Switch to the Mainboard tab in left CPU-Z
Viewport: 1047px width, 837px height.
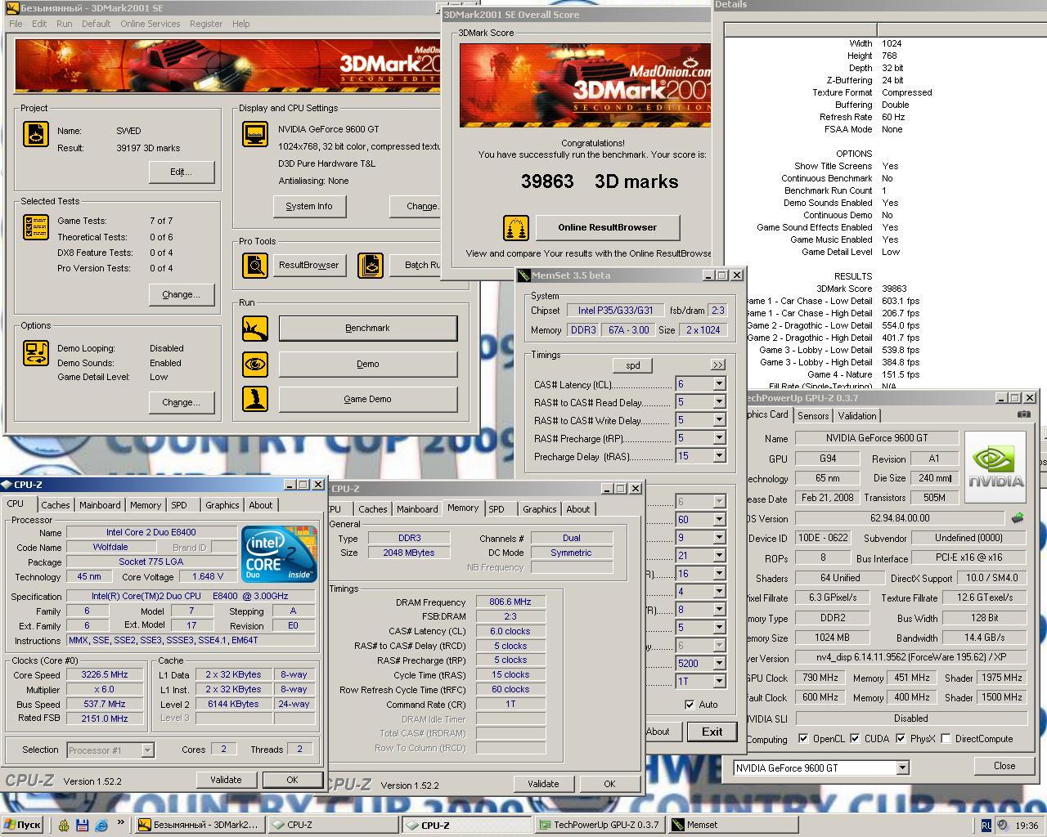coord(100,505)
